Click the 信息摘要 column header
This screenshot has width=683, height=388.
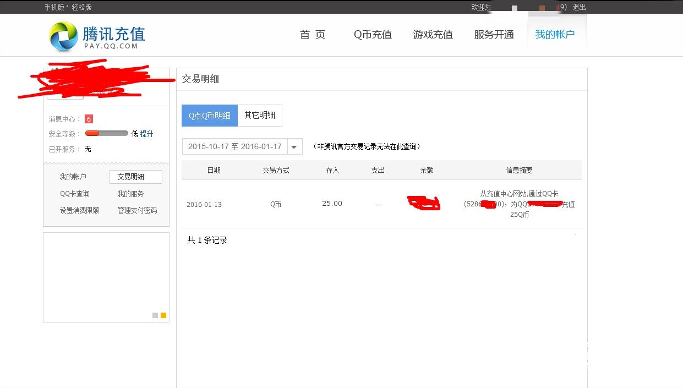(519, 170)
